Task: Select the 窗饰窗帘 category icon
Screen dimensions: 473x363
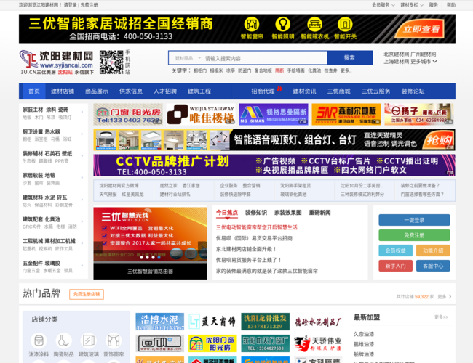Action: tap(114, 342)
